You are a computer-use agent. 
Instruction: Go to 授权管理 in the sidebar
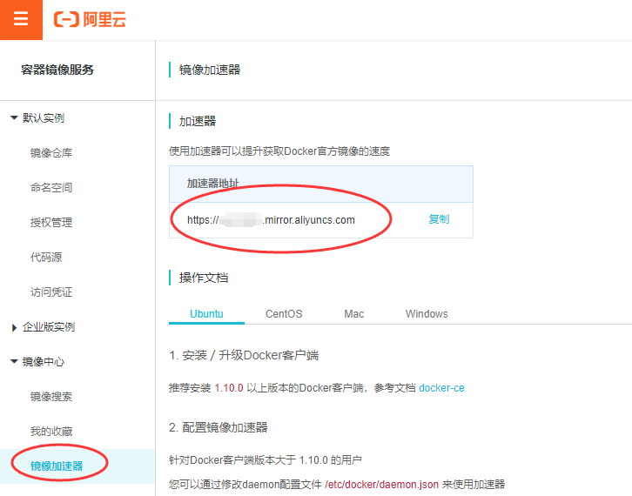point(51,223)
